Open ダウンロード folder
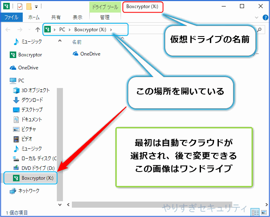The image size is (270, 217). (x=32, y=100)
